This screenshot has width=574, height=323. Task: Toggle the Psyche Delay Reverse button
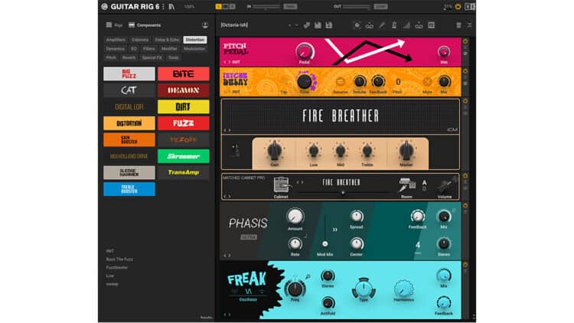coord(340,82)
